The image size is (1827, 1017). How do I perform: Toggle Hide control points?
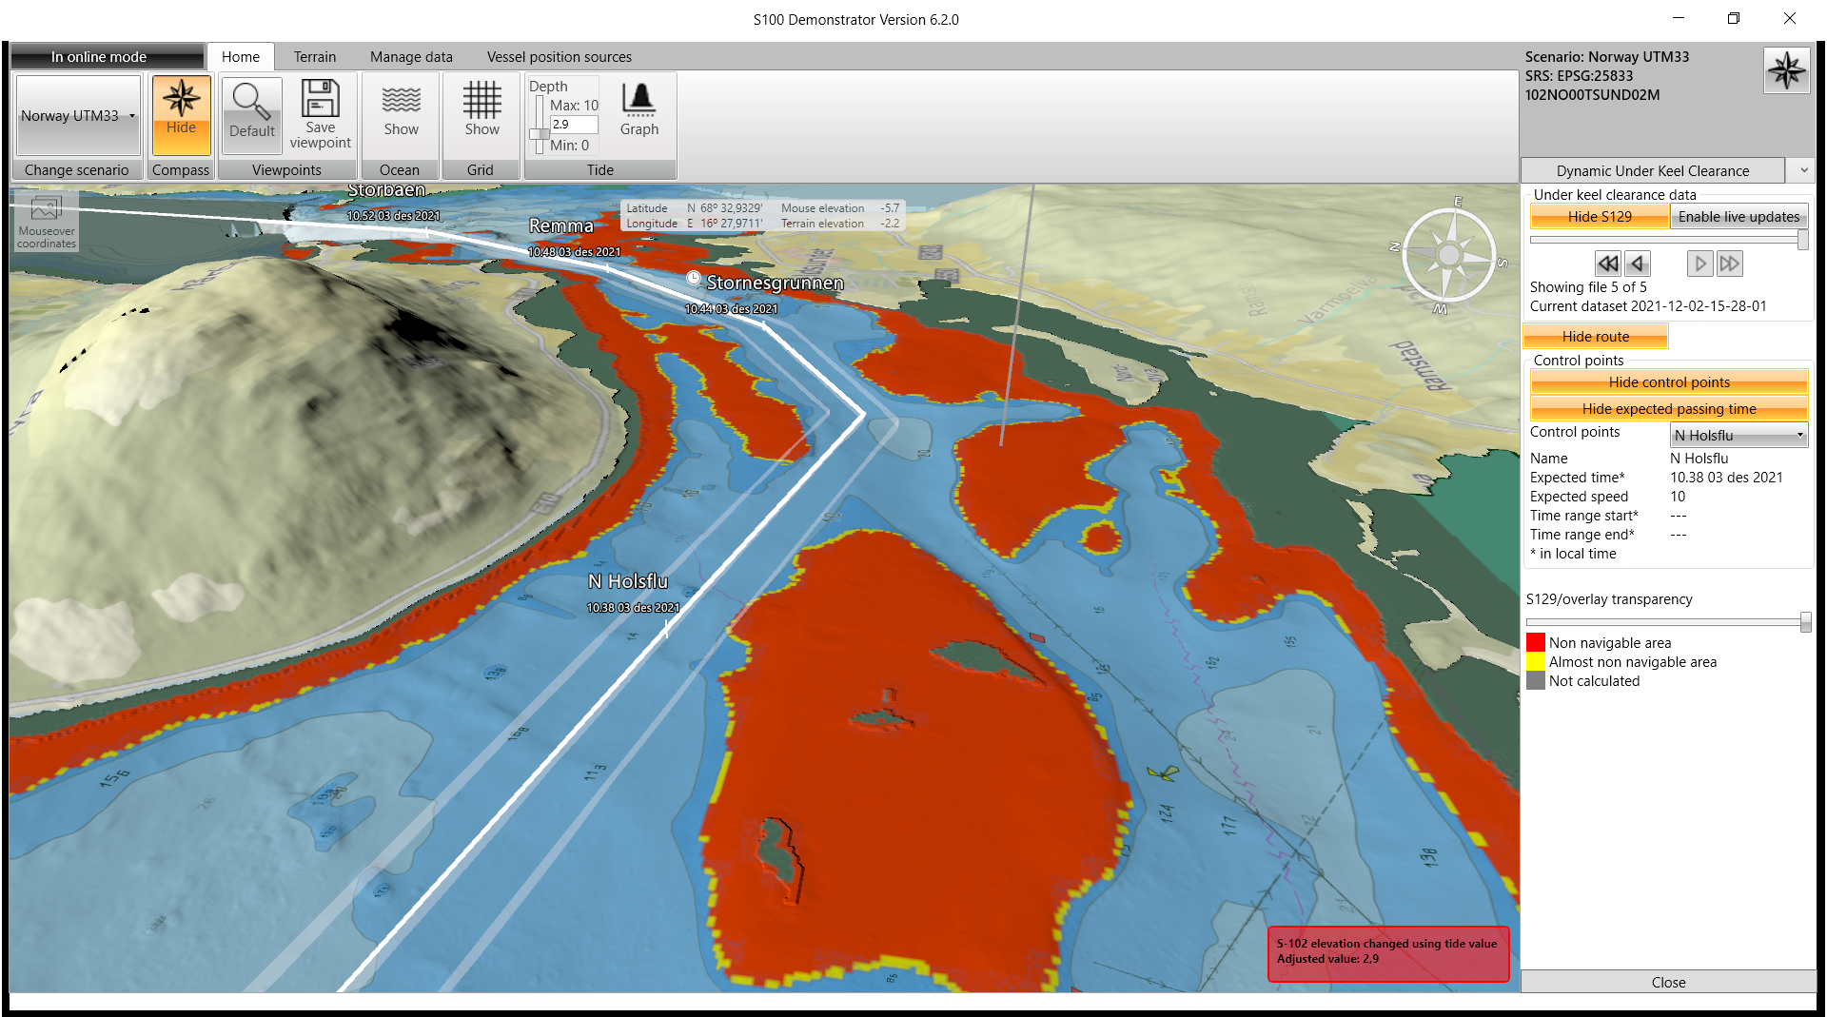(1668, 382)
